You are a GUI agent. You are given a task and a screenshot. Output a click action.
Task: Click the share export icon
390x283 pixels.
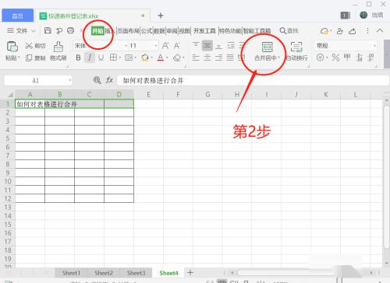coord(352,31)
